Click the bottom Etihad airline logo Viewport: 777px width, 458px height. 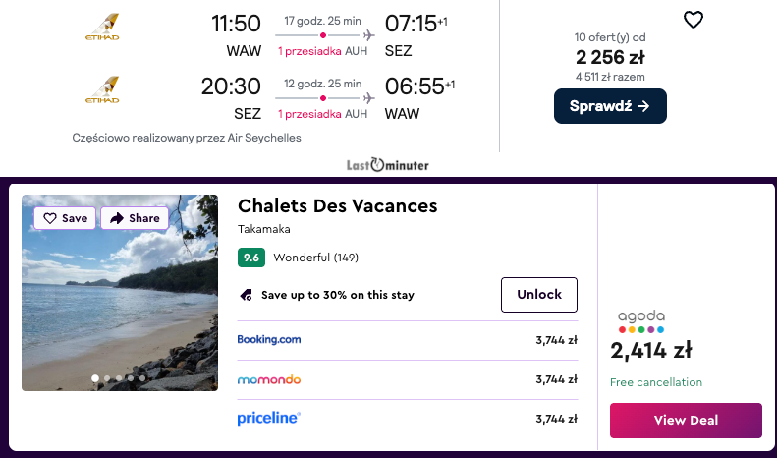[x=102, y=87]
